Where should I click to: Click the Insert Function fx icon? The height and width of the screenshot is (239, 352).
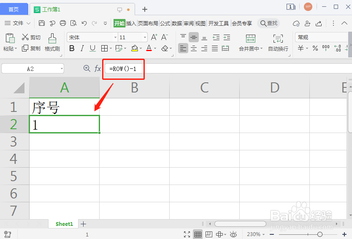click(x=97, y=68)
